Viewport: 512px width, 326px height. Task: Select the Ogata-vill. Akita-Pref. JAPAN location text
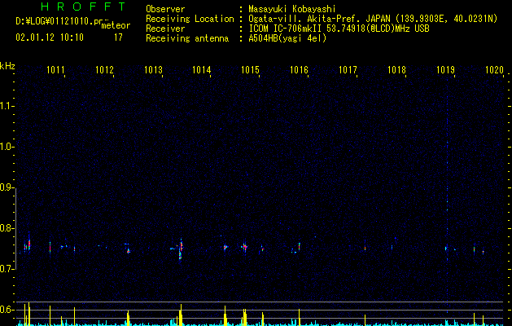(373, 19)
